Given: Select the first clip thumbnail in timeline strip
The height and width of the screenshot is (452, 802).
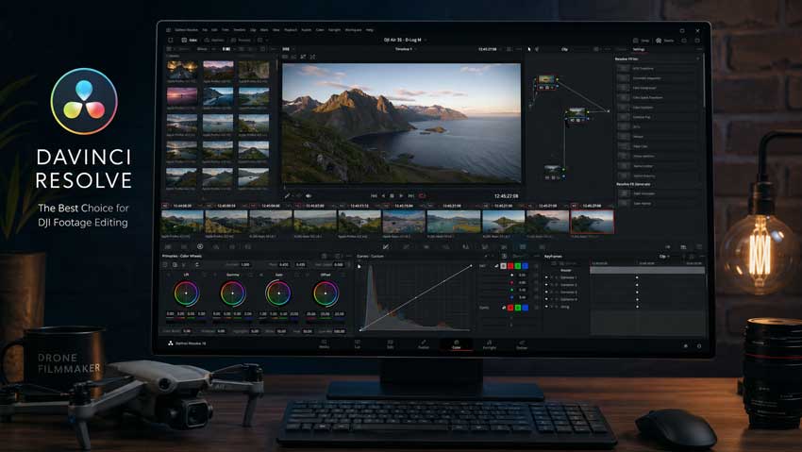Looking at the screenshot, I should [x=182, y=222].
